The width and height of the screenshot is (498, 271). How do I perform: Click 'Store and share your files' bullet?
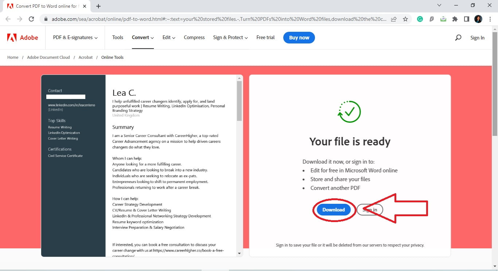(x=340, y=179)
